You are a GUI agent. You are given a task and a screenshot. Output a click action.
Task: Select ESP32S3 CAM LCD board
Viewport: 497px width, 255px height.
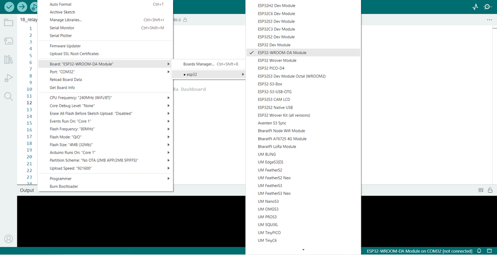pos(303,99)
